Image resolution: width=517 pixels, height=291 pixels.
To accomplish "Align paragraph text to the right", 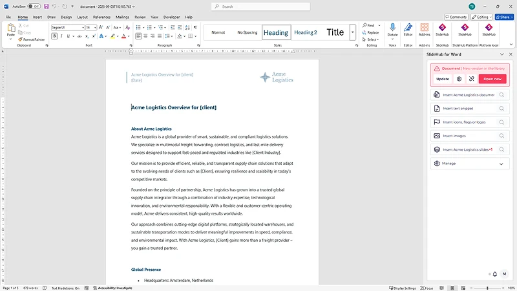I will (153, 36).
